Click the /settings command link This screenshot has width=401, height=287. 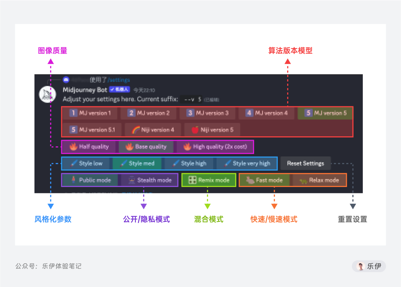point(119,80)
